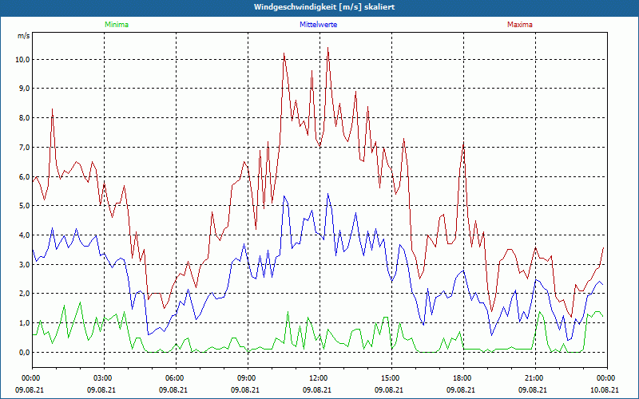The image size is (639, 399).
Task: Click the m/s unit label on y-axis
Action: (24, 36)
